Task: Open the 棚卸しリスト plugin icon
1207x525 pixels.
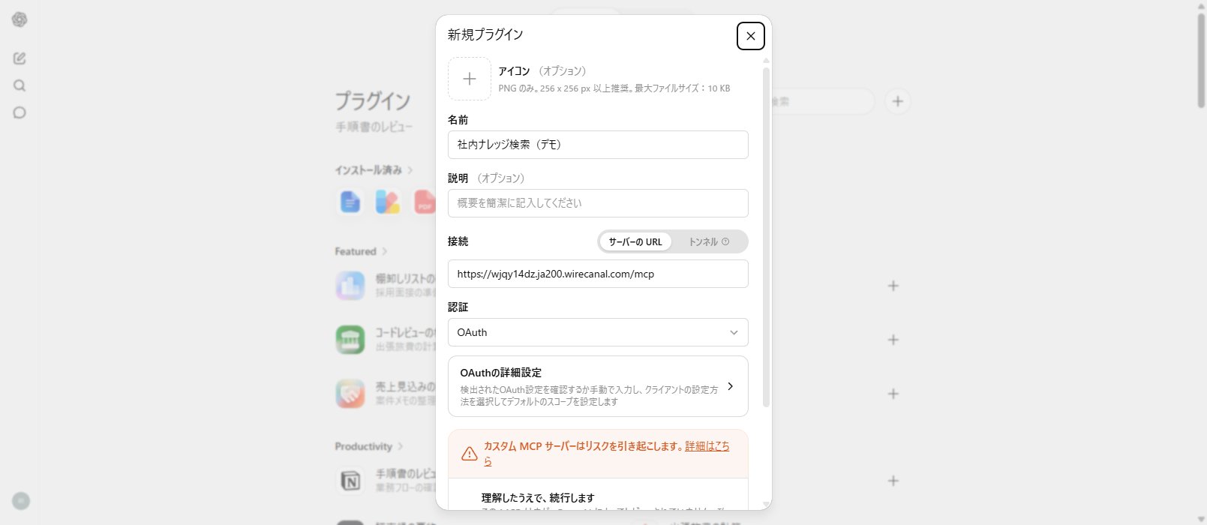Action: click(350, 286)
